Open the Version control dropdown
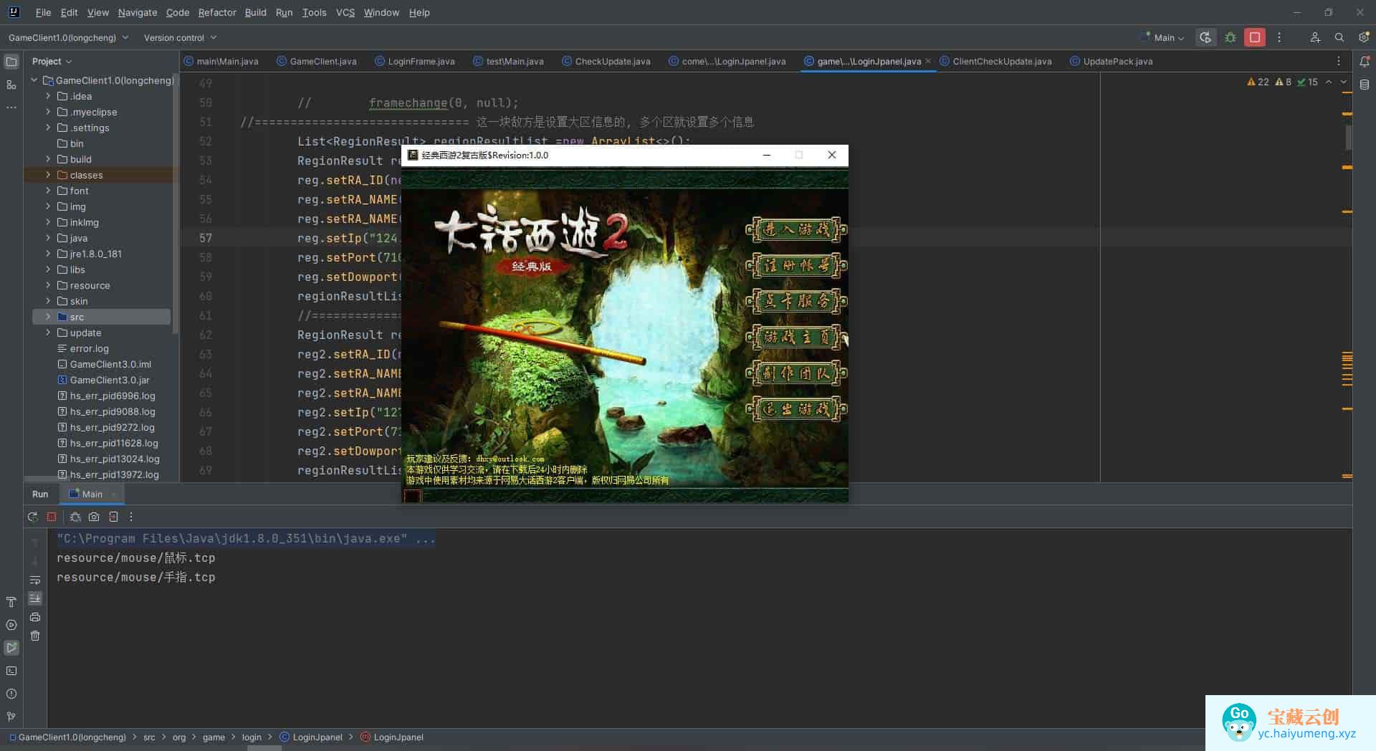Image resolution: width=1376 pixels, height=751 pixels. (x=180, y=37)
